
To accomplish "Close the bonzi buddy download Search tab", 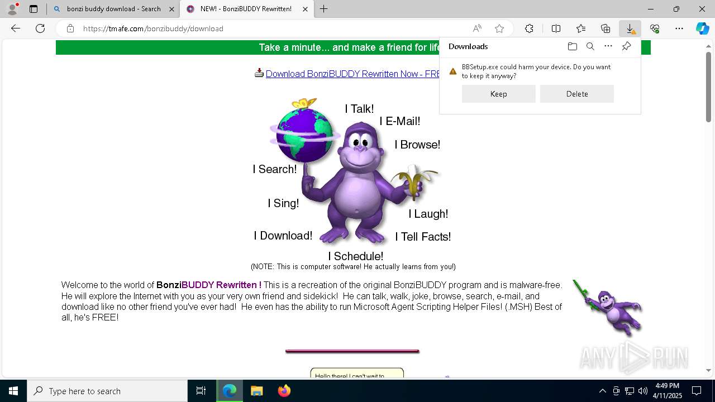I will (171, 9).
